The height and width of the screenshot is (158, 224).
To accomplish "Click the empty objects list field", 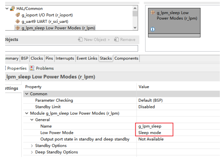I will (71, 48).
